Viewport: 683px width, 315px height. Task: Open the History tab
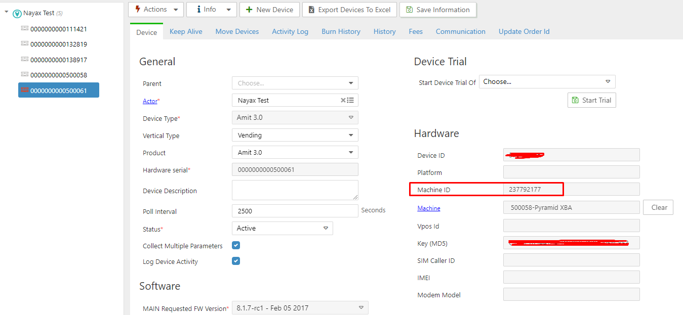pyautogui.click(x=385, y=31)
